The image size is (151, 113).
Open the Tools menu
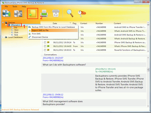click(x=15, y=7)
